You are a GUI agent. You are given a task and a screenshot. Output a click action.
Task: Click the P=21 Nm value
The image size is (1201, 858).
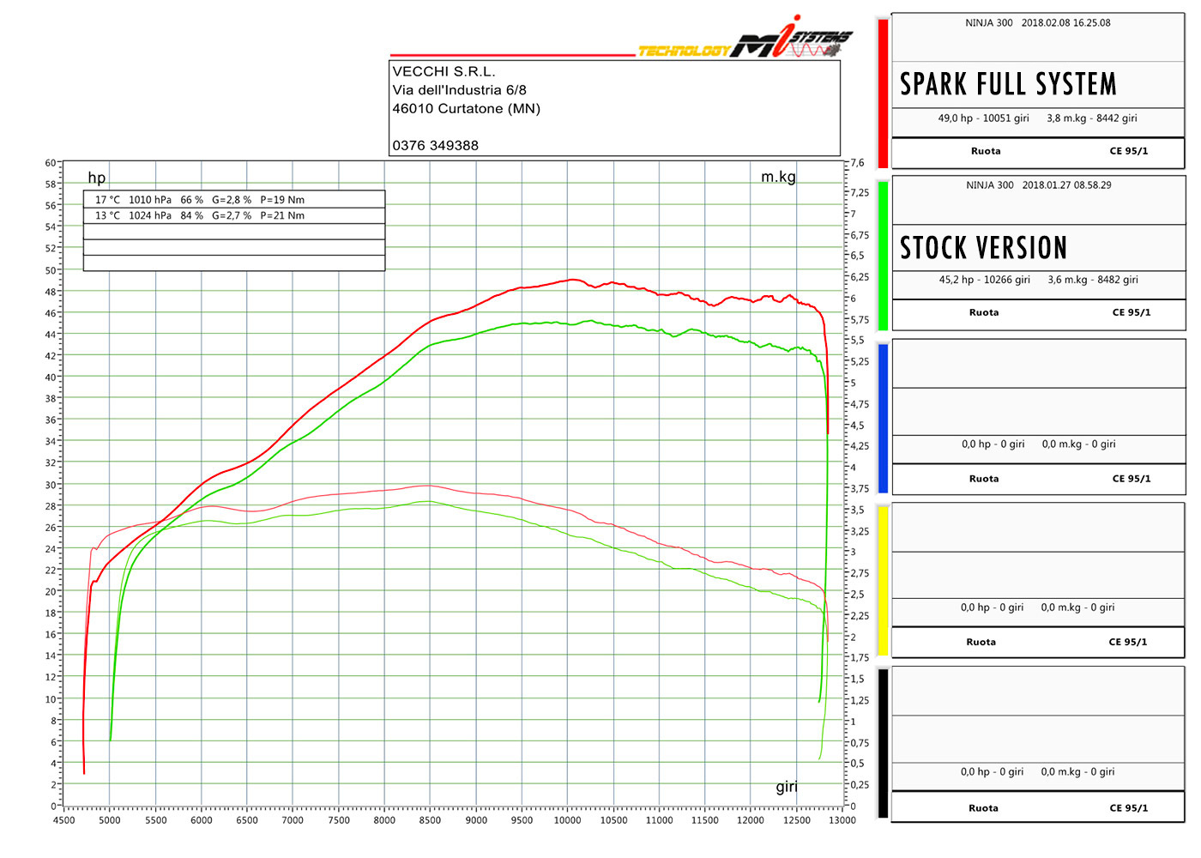[x=282, y=215]
